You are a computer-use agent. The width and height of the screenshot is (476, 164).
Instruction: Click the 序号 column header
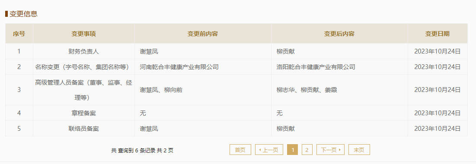(x=19, y=34)
